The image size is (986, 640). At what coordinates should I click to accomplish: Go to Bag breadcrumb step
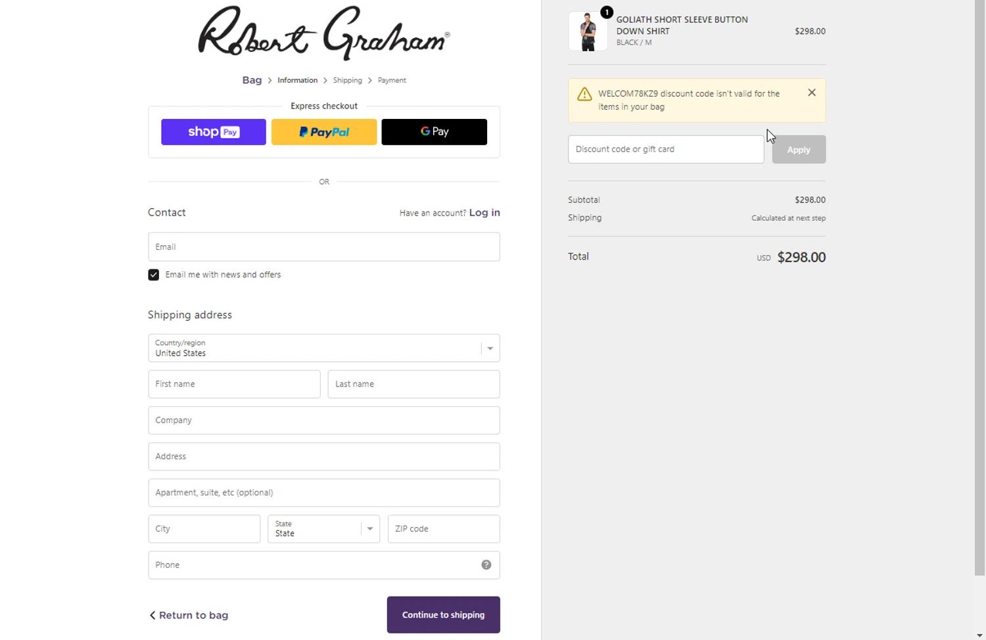(252, 80)
